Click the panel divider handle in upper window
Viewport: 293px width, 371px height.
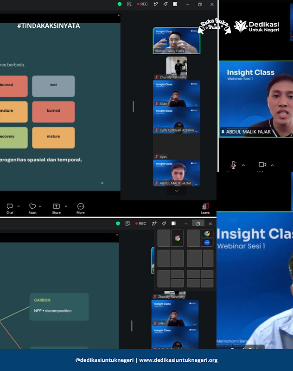[x=133, y=107]
